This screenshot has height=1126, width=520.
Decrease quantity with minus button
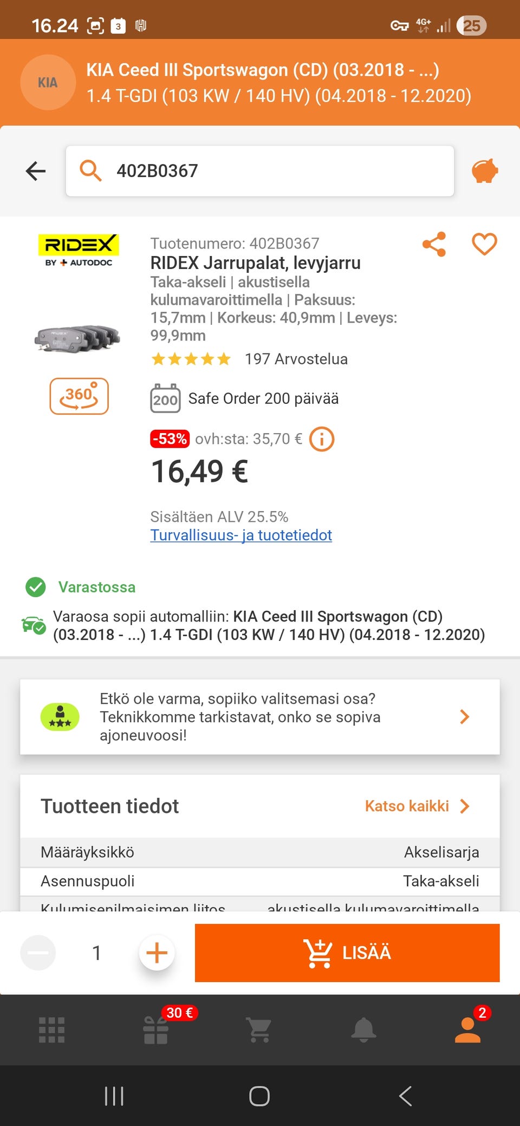pos(38,953)
